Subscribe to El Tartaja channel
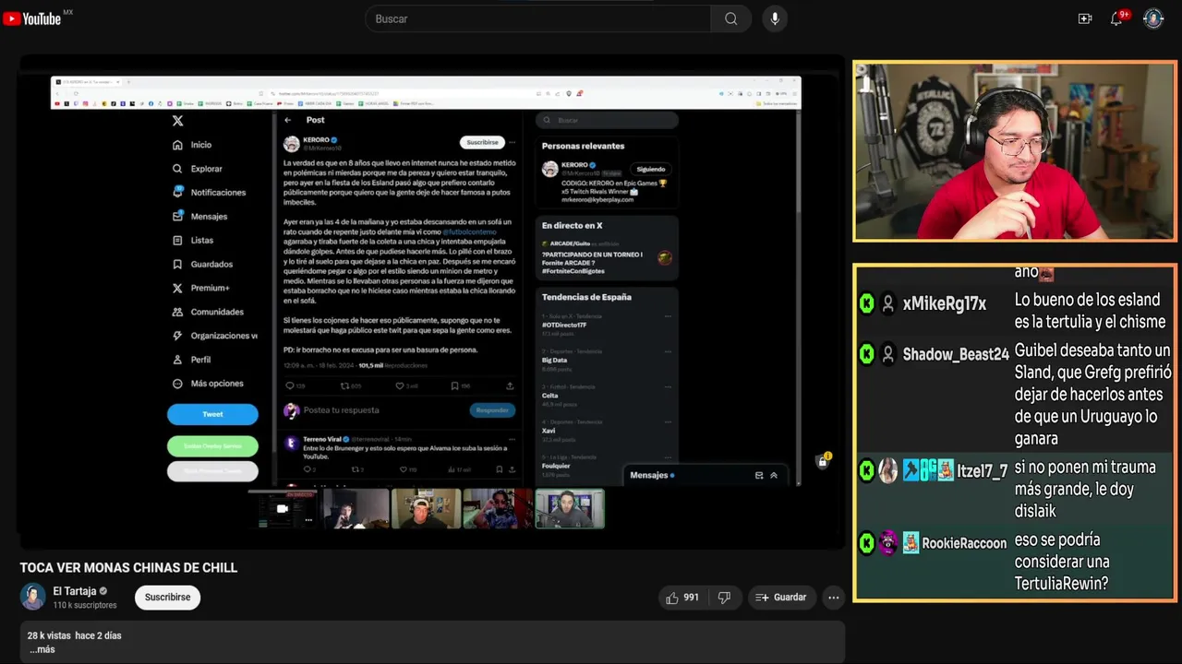1182x664 pixels. [167, 598]
